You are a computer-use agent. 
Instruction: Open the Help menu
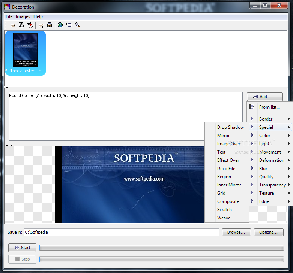38,16
